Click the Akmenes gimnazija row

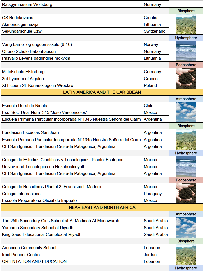[x=72, y=24]
